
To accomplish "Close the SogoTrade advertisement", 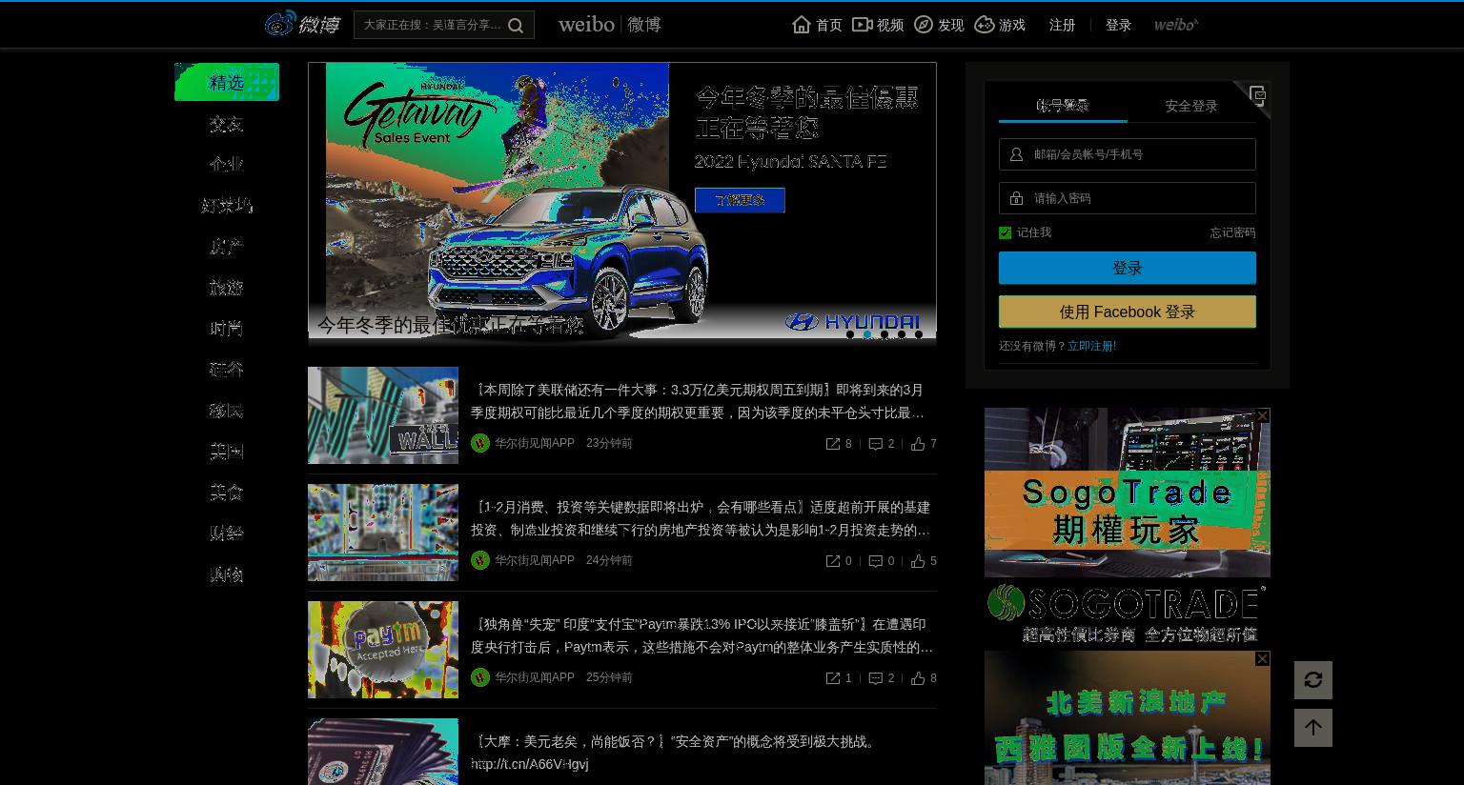I will [1263, 415].
